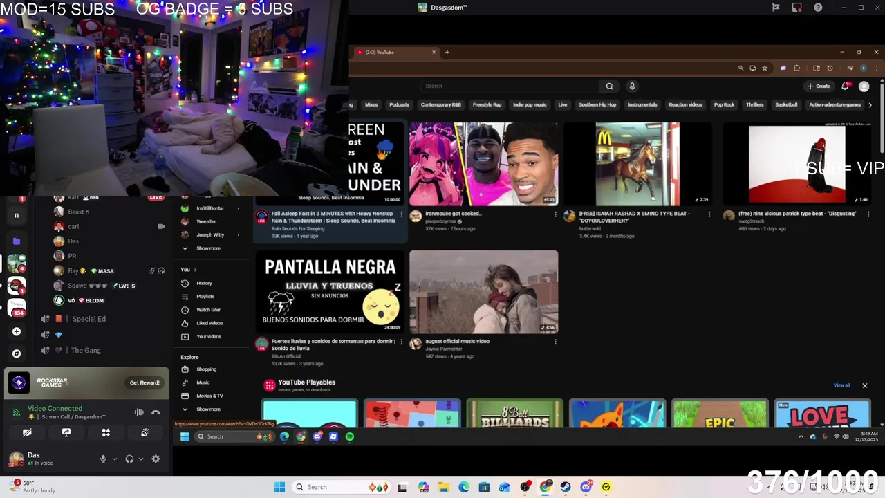Open the microphone input options arrow
This screenshot has height=498, width=885.
[x=115, y=459]
